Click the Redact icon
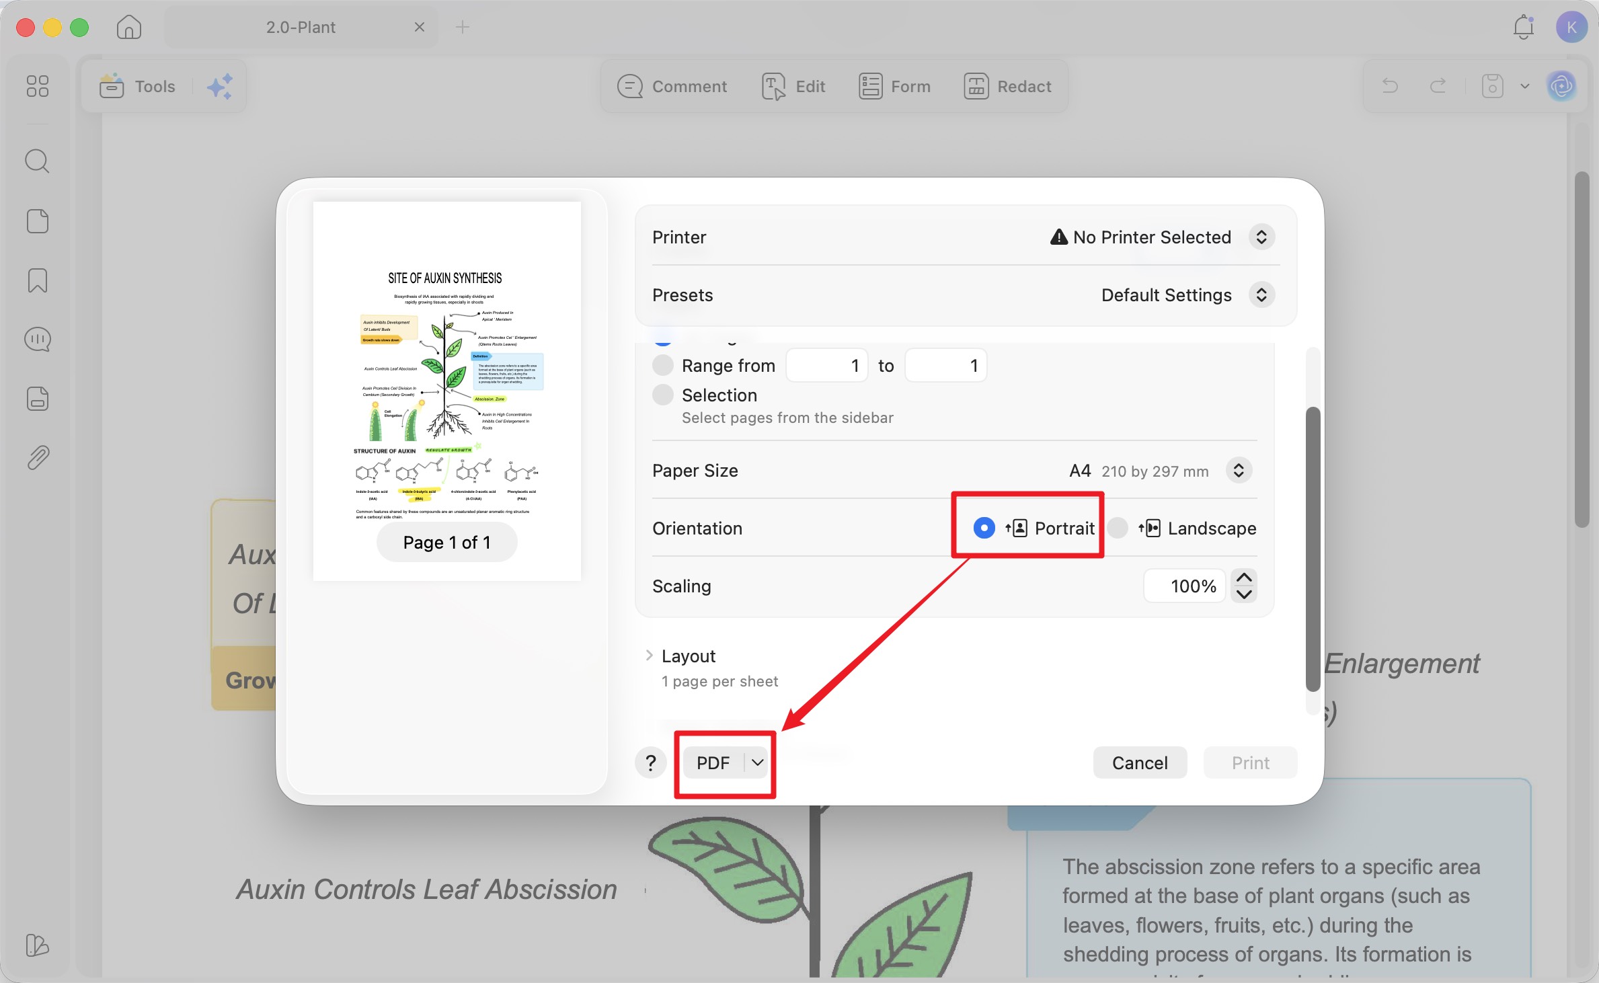The image size is (1599, 983). point(976,86)
